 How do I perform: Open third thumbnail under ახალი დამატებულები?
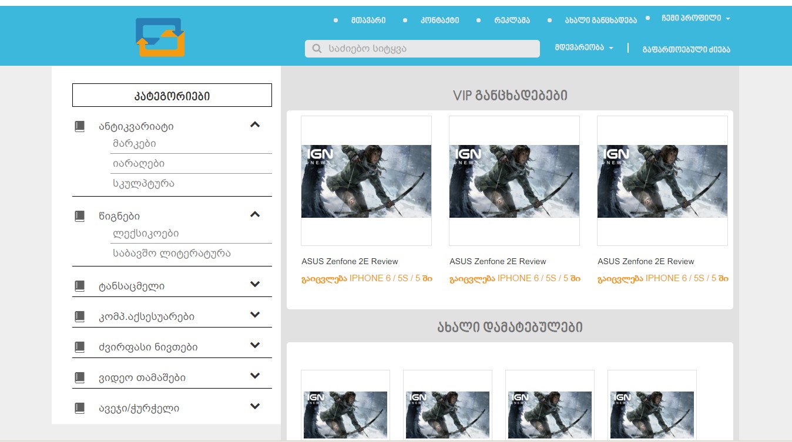click(550, 406)
